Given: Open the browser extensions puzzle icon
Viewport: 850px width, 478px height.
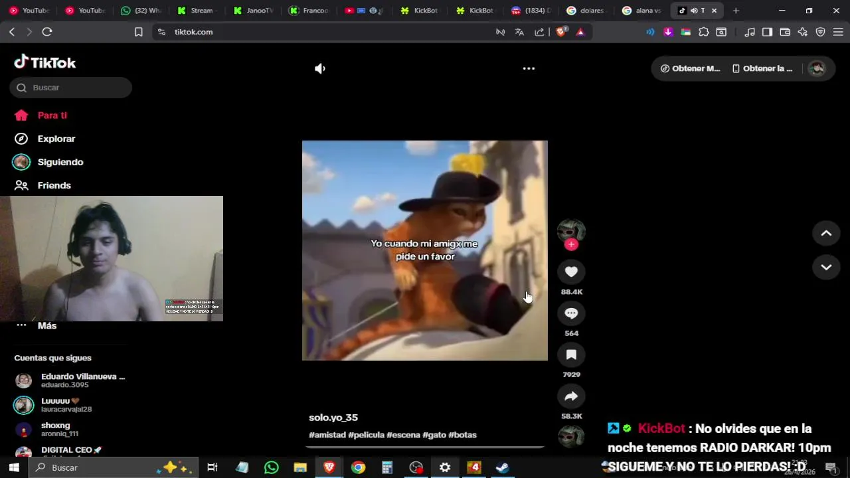Looking at the screenshot, I should click(x=704, y=32).
